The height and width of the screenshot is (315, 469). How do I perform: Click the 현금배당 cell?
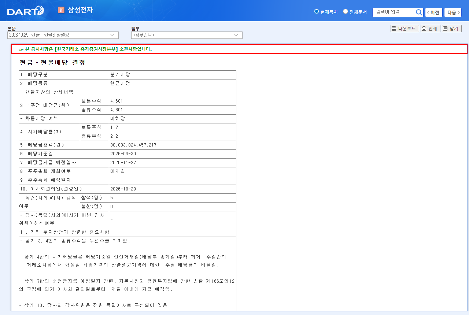click(173, 84)
